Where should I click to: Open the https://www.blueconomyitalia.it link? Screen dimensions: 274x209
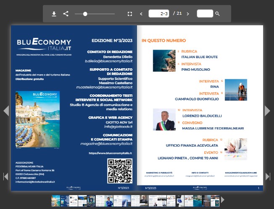click(110, 153)
